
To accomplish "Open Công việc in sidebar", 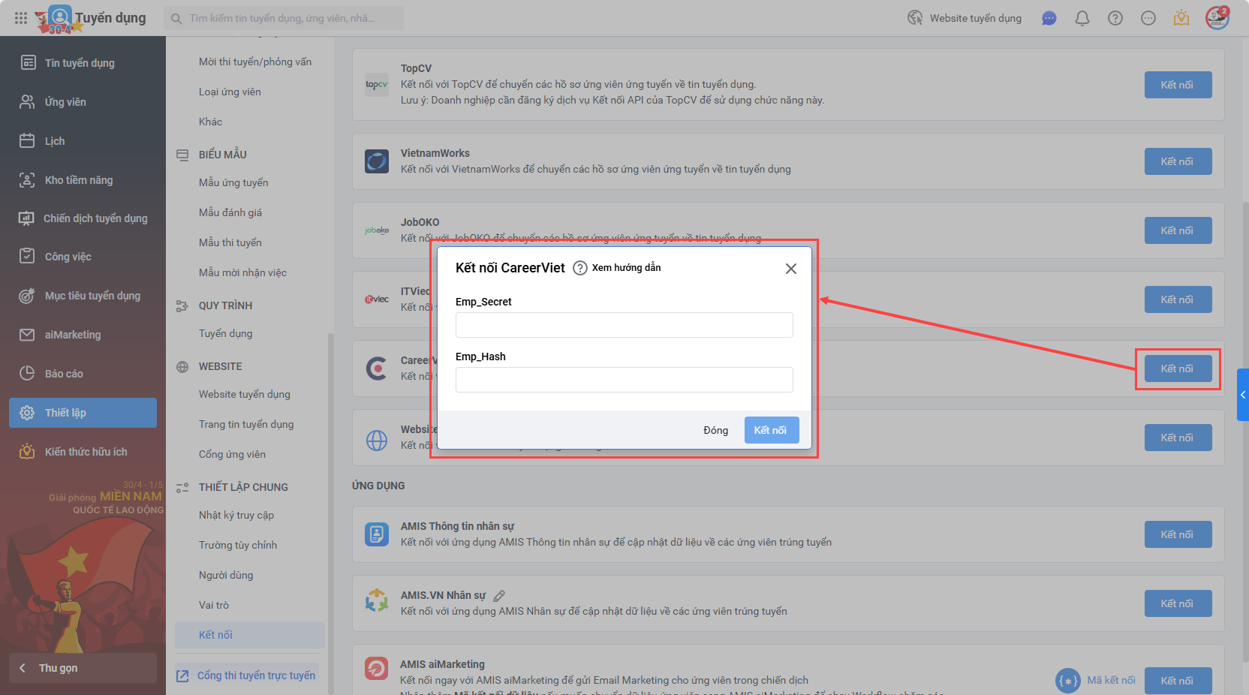I will tap(83, 257).
